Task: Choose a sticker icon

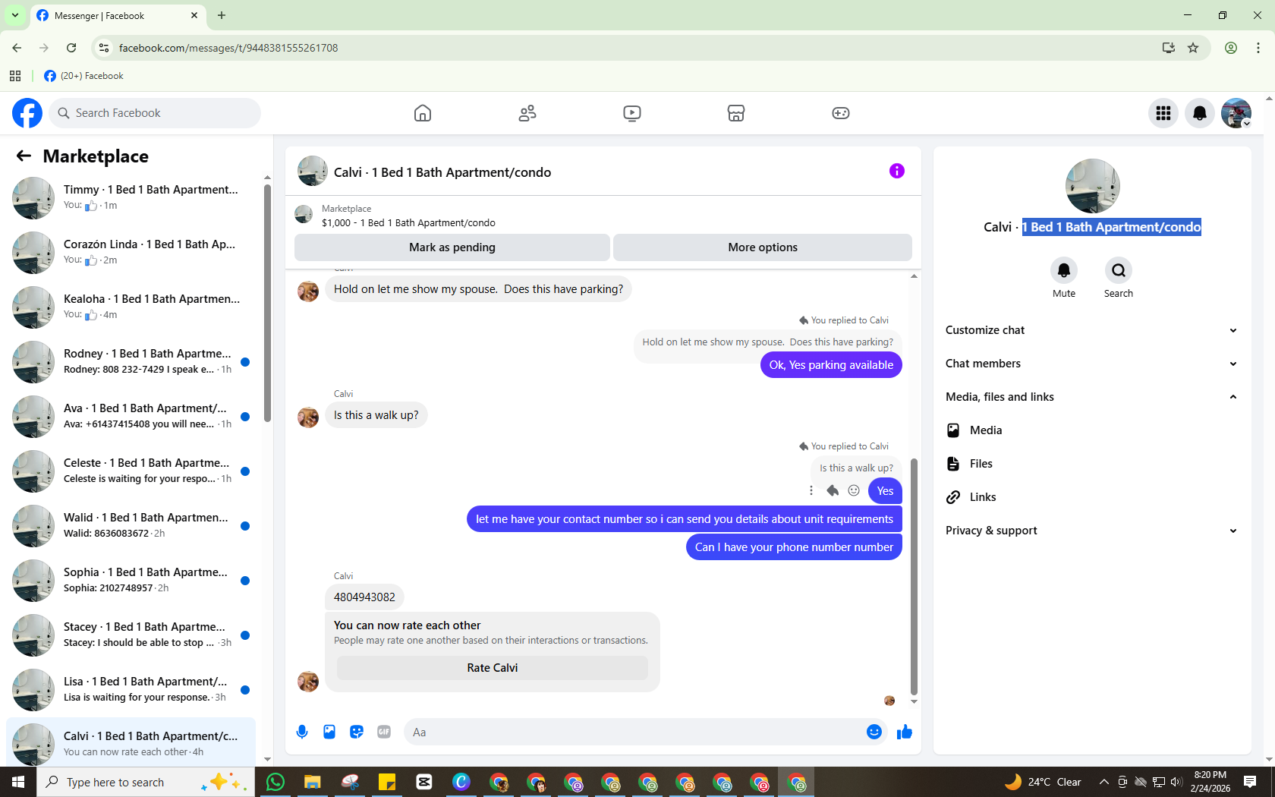Action: point(357,732)
